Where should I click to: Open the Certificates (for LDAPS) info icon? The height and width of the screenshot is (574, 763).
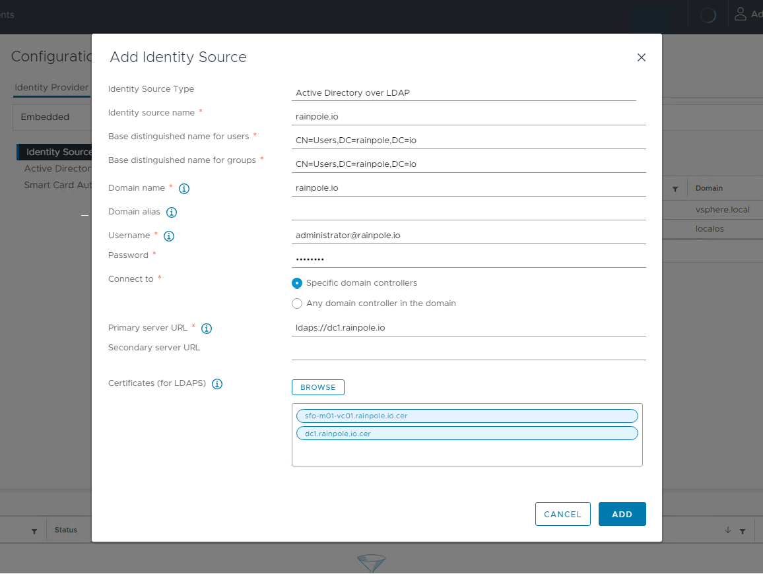coord(217,383)
